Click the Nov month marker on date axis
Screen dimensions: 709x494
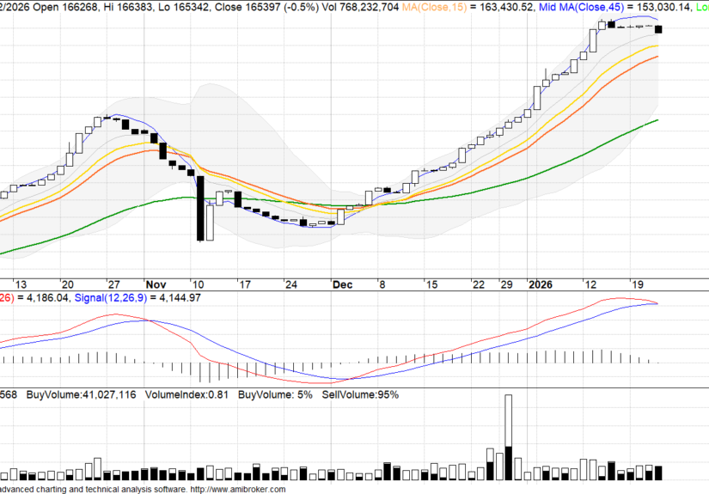156,284
